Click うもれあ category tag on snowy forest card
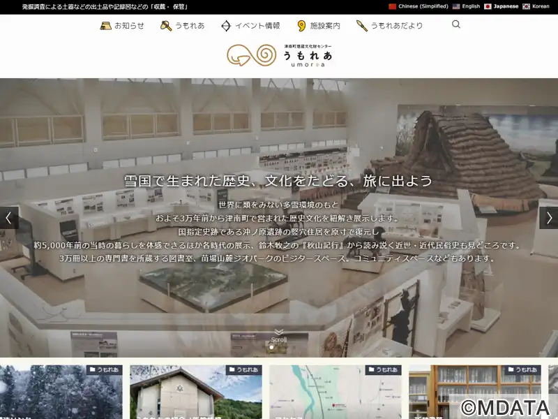This screenshot has width=558, height=419. [x=104, y=370]
